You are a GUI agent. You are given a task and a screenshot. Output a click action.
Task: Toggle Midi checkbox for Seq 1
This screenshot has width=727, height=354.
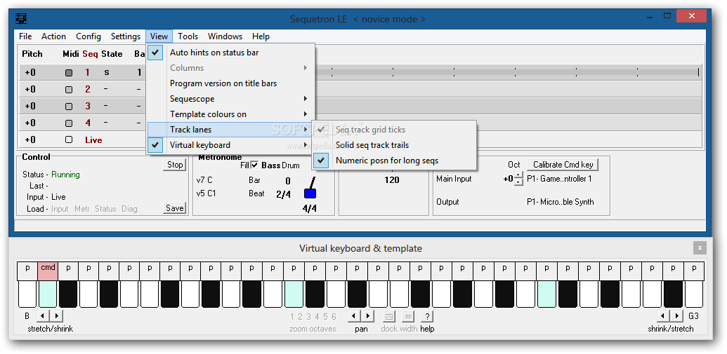click(69, 73)
